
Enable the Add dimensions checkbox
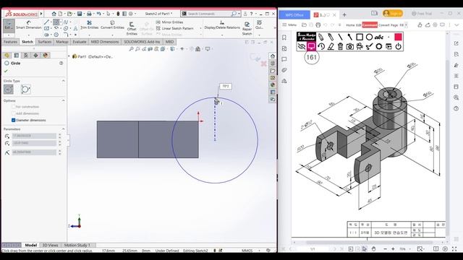tap(13, 113)
